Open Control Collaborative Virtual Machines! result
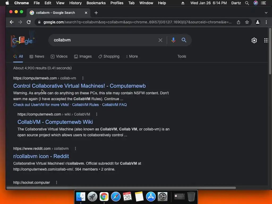 click(x=79, y=86)
